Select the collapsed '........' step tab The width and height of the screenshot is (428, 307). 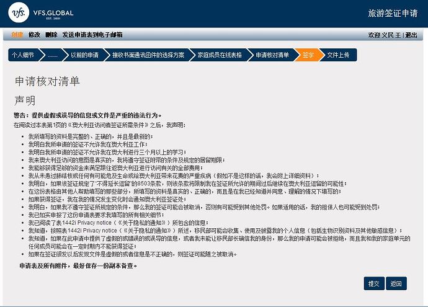(53, 55)
